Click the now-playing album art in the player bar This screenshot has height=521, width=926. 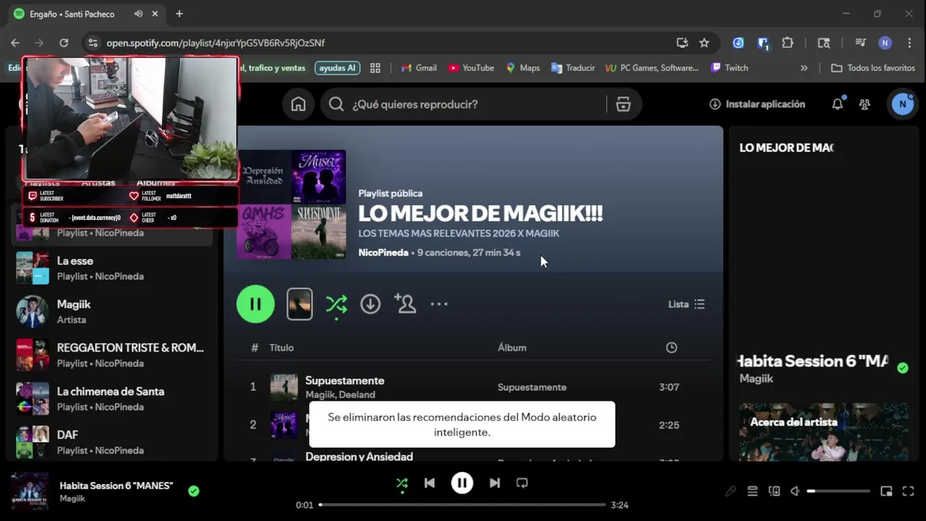[30, 491]
